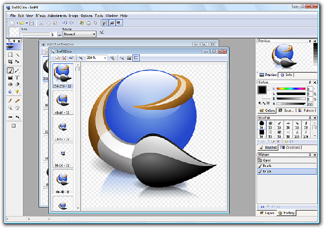Click the red delete image icon

pos(64,58)
